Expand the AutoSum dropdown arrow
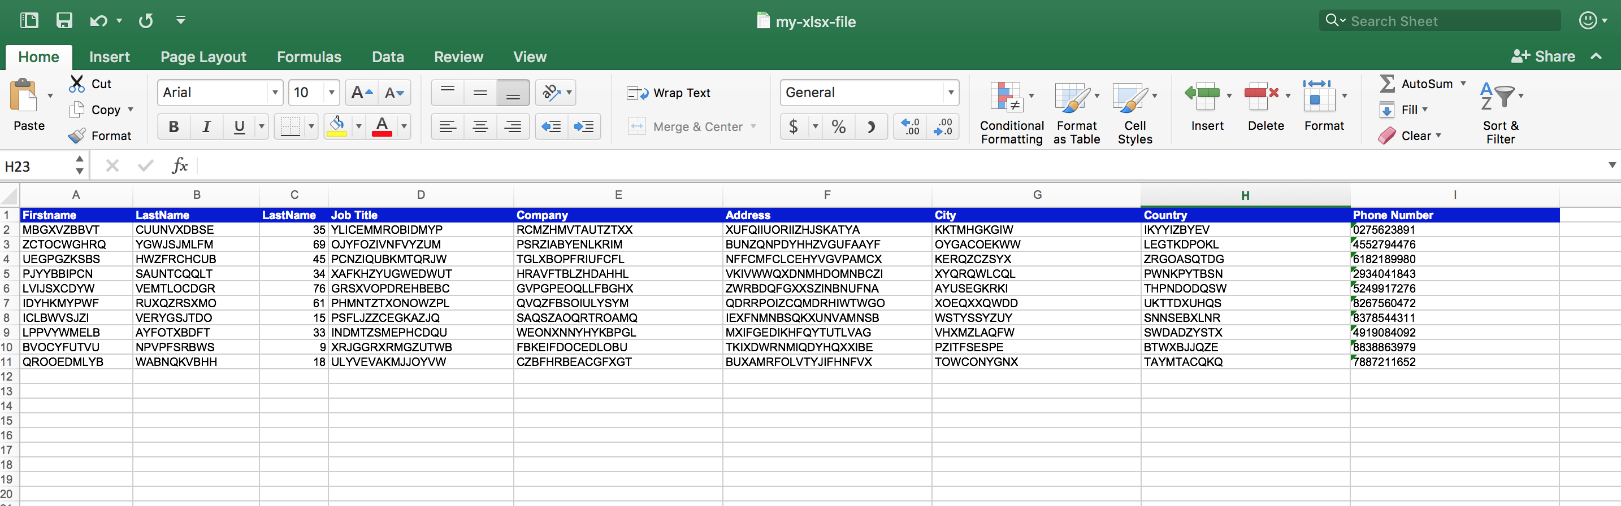Screen dimensions: 1621x506 click(1463, 83)
